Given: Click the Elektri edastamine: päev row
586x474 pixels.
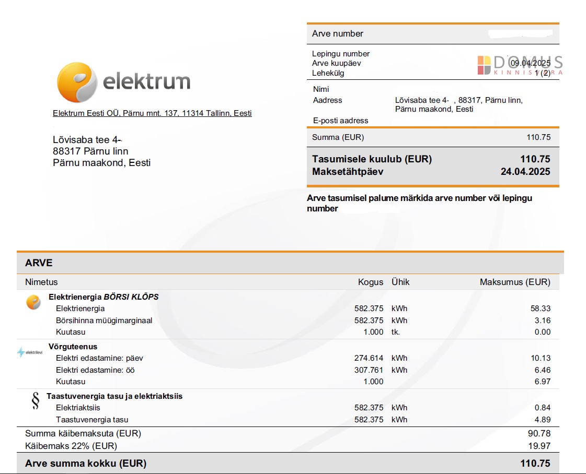Looking at the screenshot, I should [x=99, y=358].
